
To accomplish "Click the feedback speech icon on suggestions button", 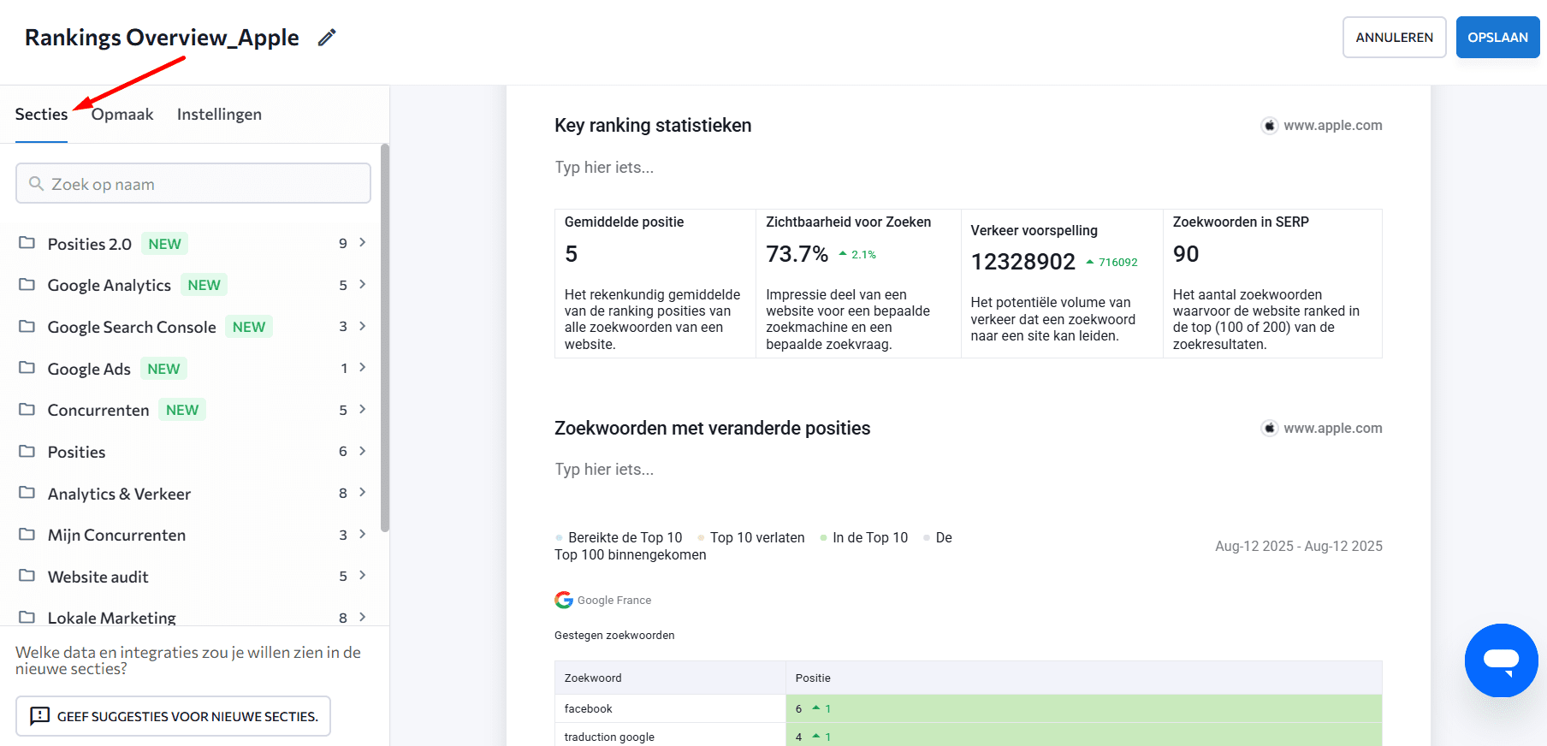I will click(x=39, y=716).
